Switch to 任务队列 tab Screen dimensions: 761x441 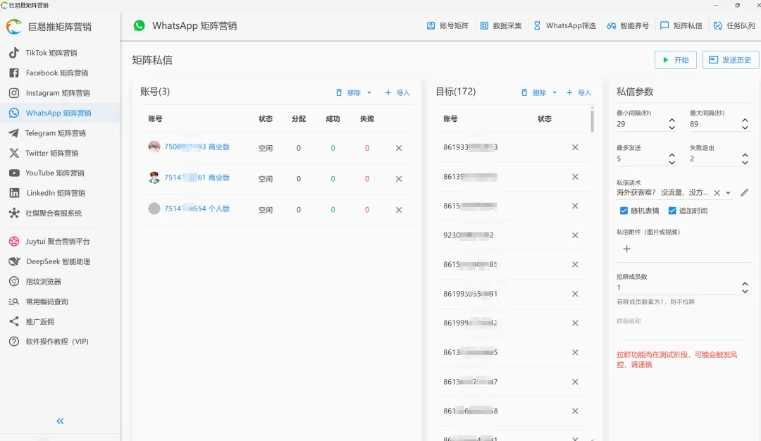(734, 25)
